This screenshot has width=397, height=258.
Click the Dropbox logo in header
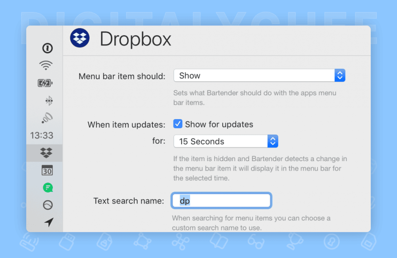(80, 38)
